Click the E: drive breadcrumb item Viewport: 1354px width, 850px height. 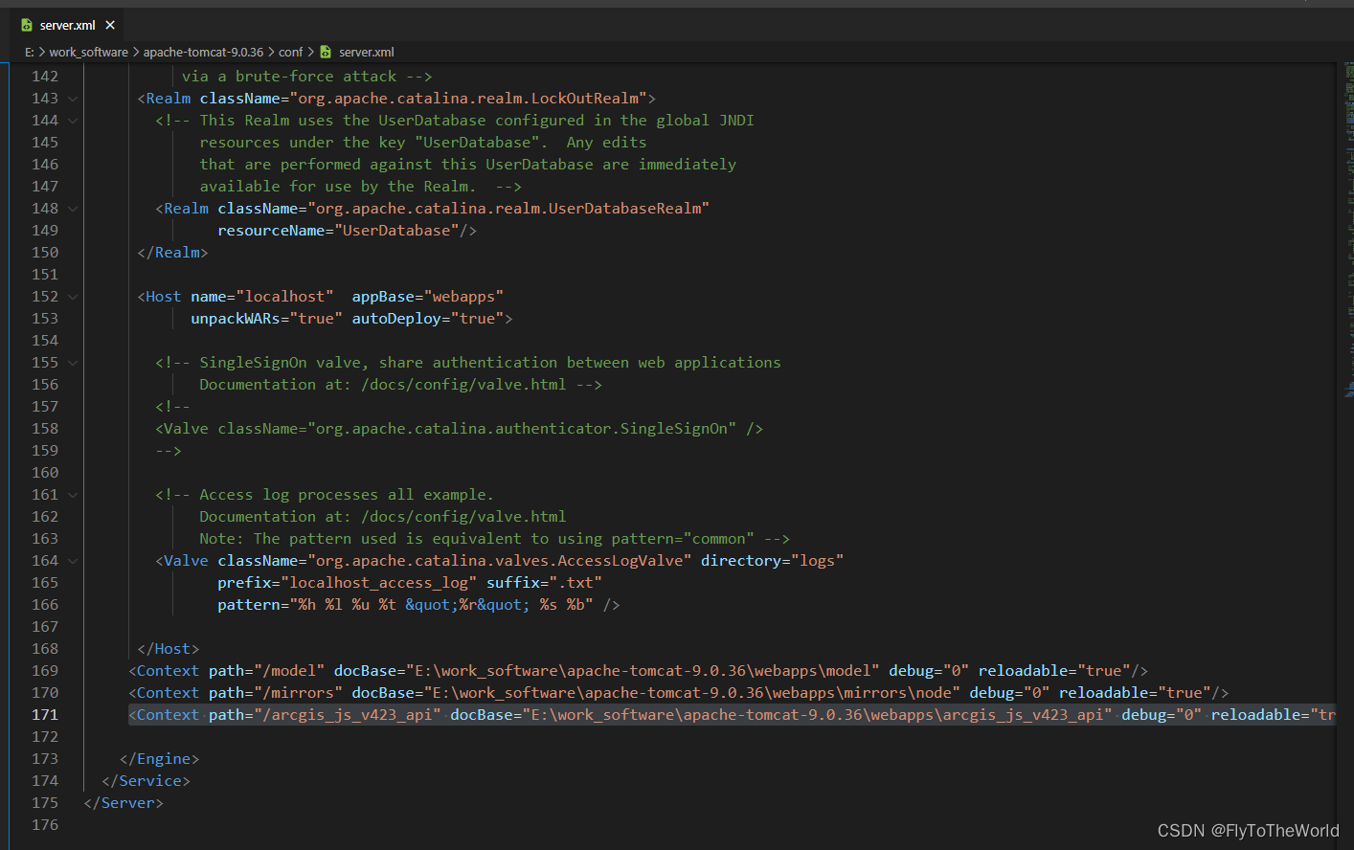point(30,52)
